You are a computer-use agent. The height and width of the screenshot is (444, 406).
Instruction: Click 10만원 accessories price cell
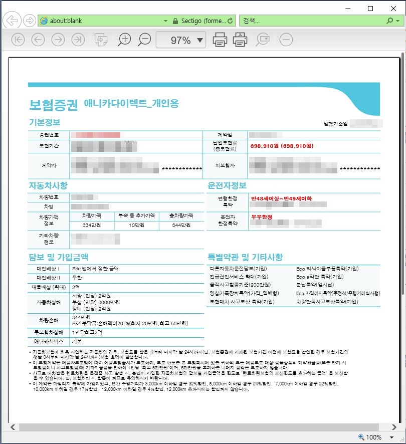pyautogui.click(x=136, y=225)
